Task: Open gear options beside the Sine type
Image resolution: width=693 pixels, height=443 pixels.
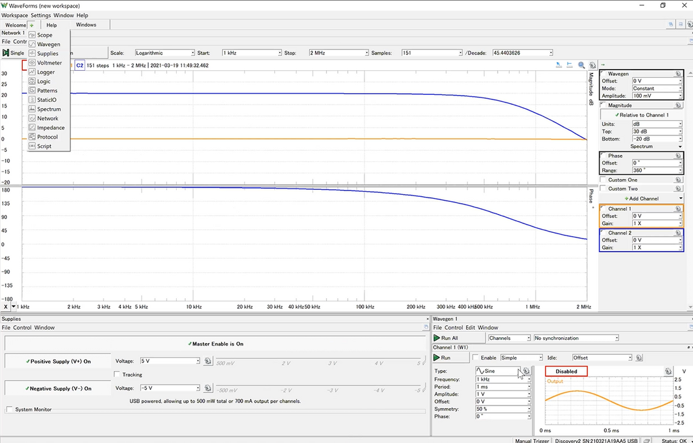Action: (x=526, y=371)
